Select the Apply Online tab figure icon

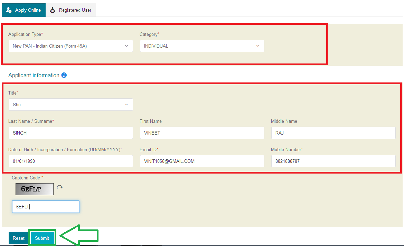[8, 10]
